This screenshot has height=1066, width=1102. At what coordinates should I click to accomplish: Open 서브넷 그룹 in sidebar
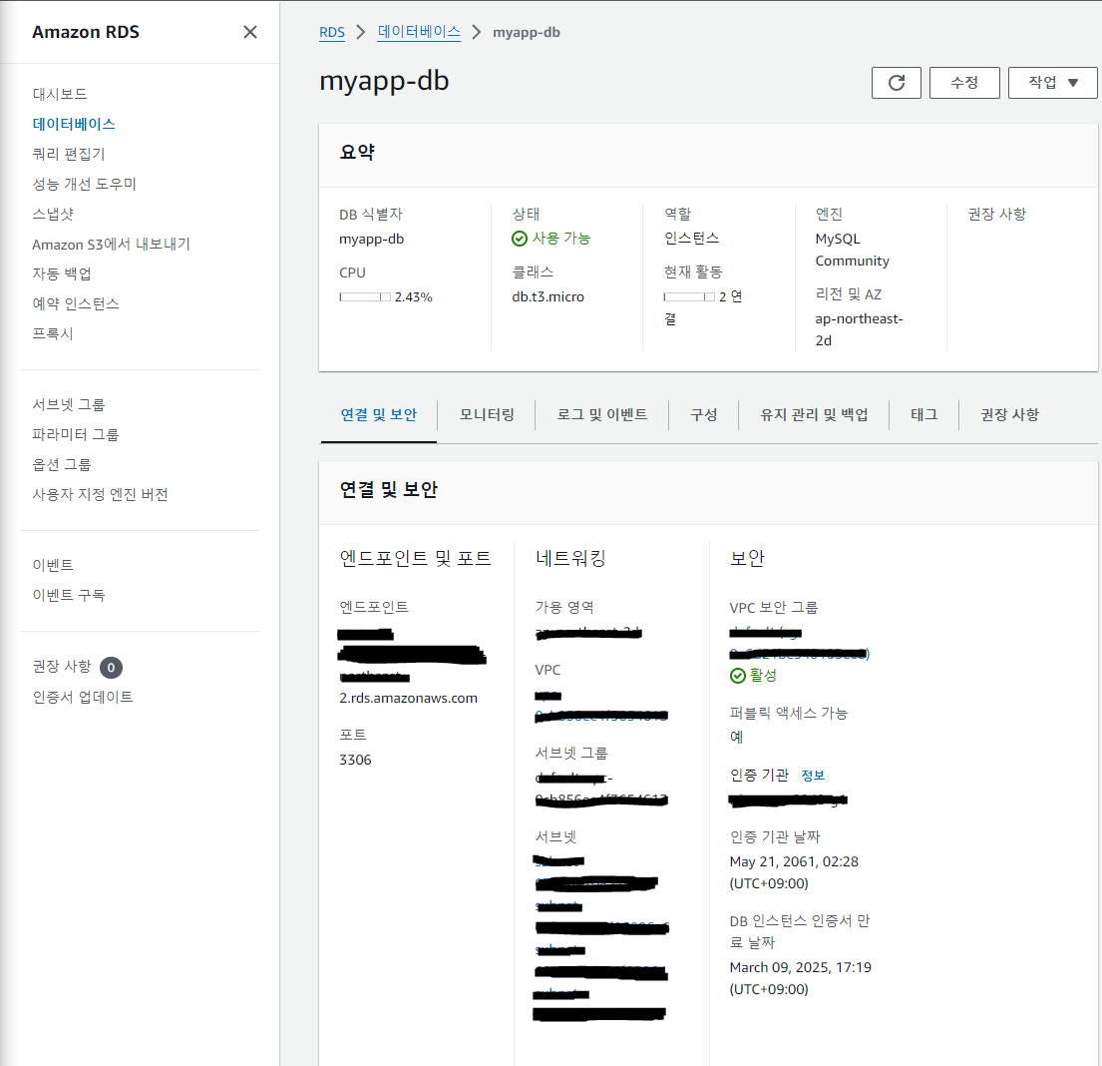tap(69, 404)
